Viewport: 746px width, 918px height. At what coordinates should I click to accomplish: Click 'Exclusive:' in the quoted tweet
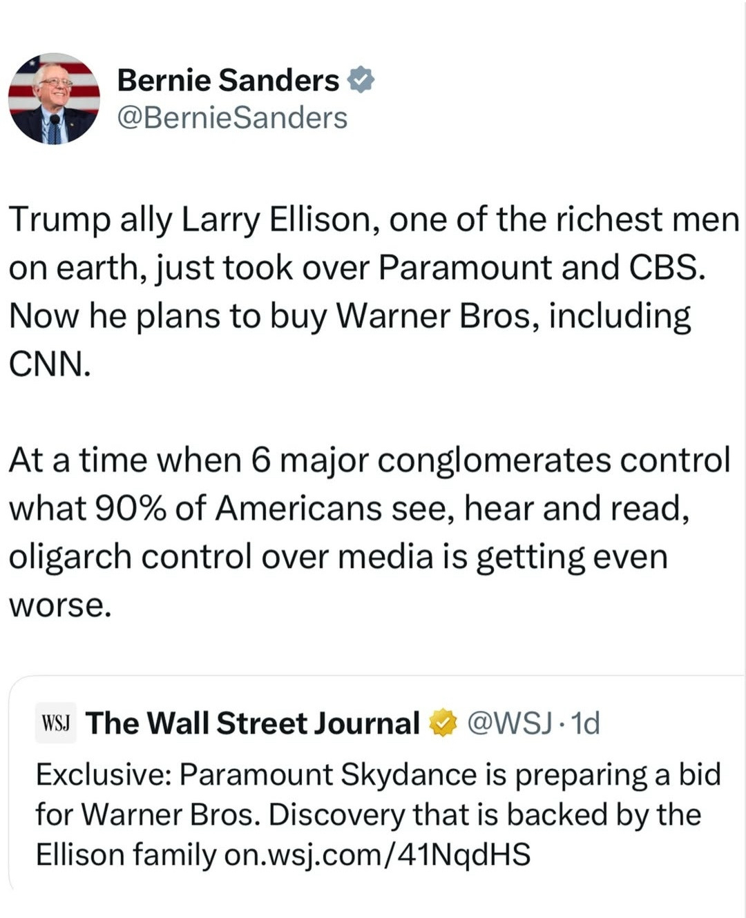(104, 774)
